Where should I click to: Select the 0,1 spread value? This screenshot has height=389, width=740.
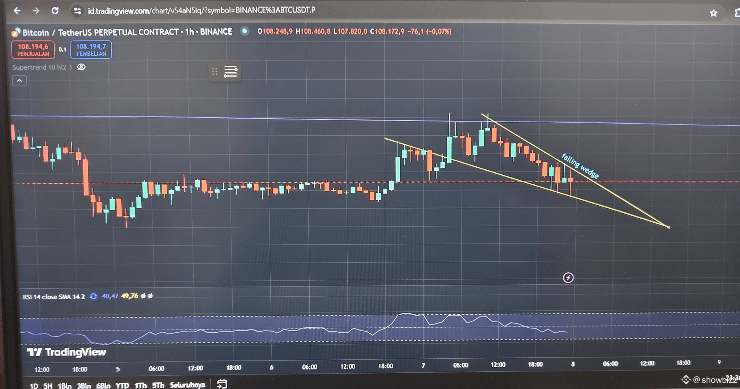pyautogui.click(x=63, y=50)
